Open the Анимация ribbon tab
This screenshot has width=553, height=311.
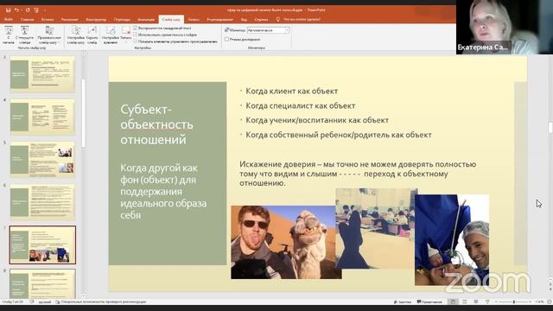(x=146, y=19)
